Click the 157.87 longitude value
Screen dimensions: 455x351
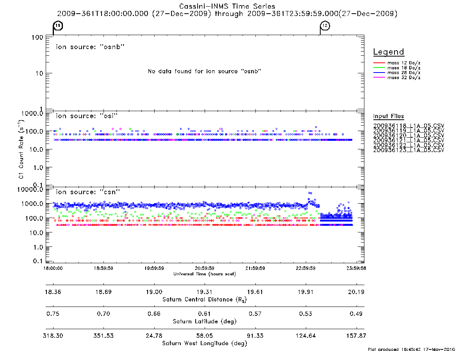[x=356, y=336]
